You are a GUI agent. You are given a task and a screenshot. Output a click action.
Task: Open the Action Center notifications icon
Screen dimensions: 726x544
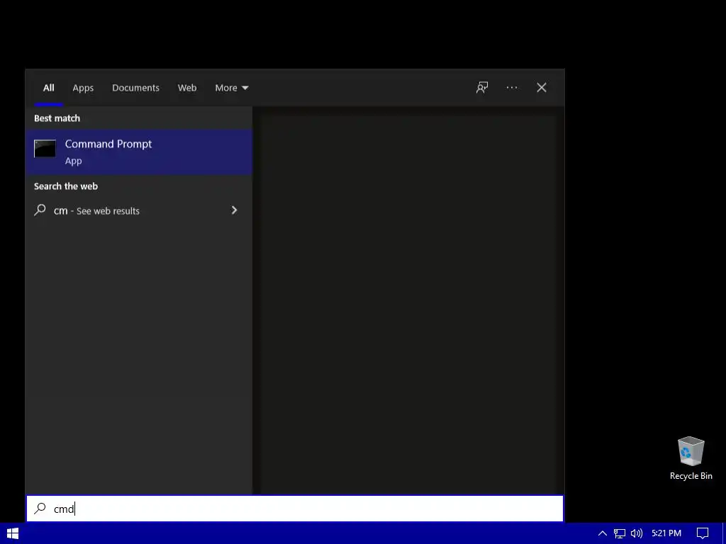pos(703,533)
